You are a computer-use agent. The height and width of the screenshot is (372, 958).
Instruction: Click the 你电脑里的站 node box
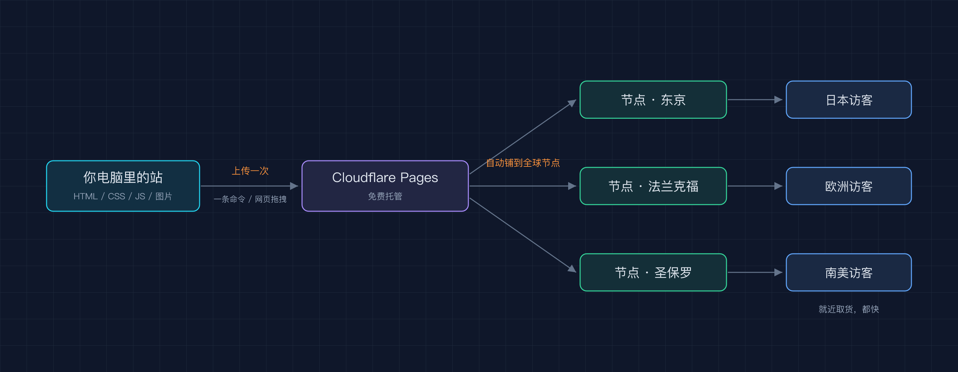[123, 186]
